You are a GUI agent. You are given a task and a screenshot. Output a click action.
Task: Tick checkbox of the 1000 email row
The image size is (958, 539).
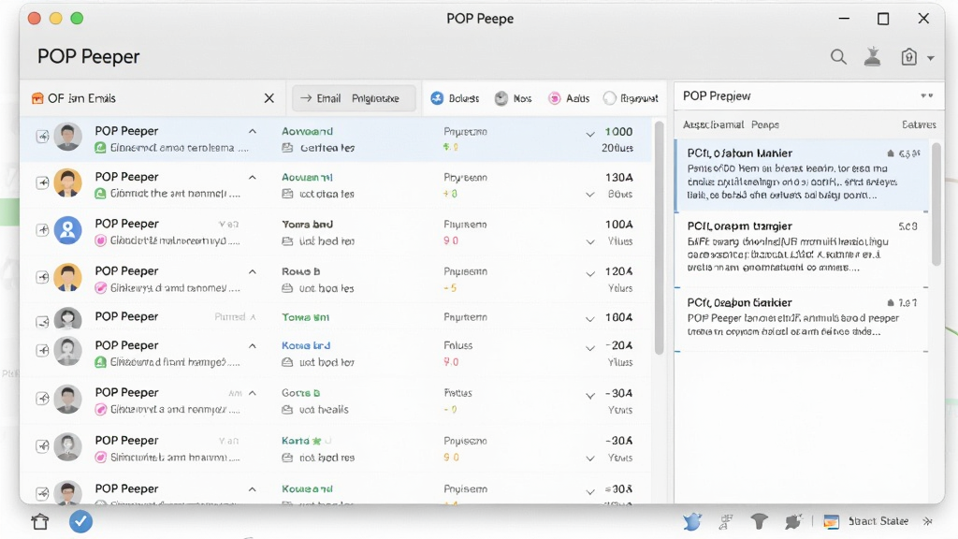(x=42, y=137)
